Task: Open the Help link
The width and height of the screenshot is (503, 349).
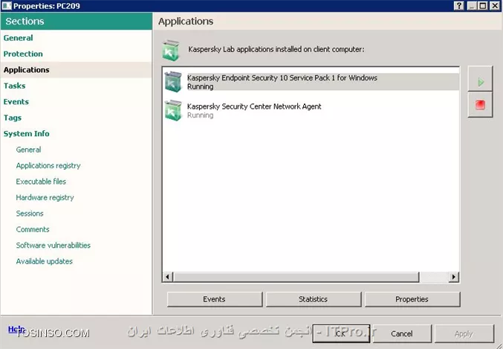Action: 16,329
